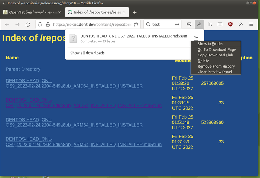This screenshot has width=260, height=178.
Task: Open a new tab with plus
Action: (x=134, y=12)
